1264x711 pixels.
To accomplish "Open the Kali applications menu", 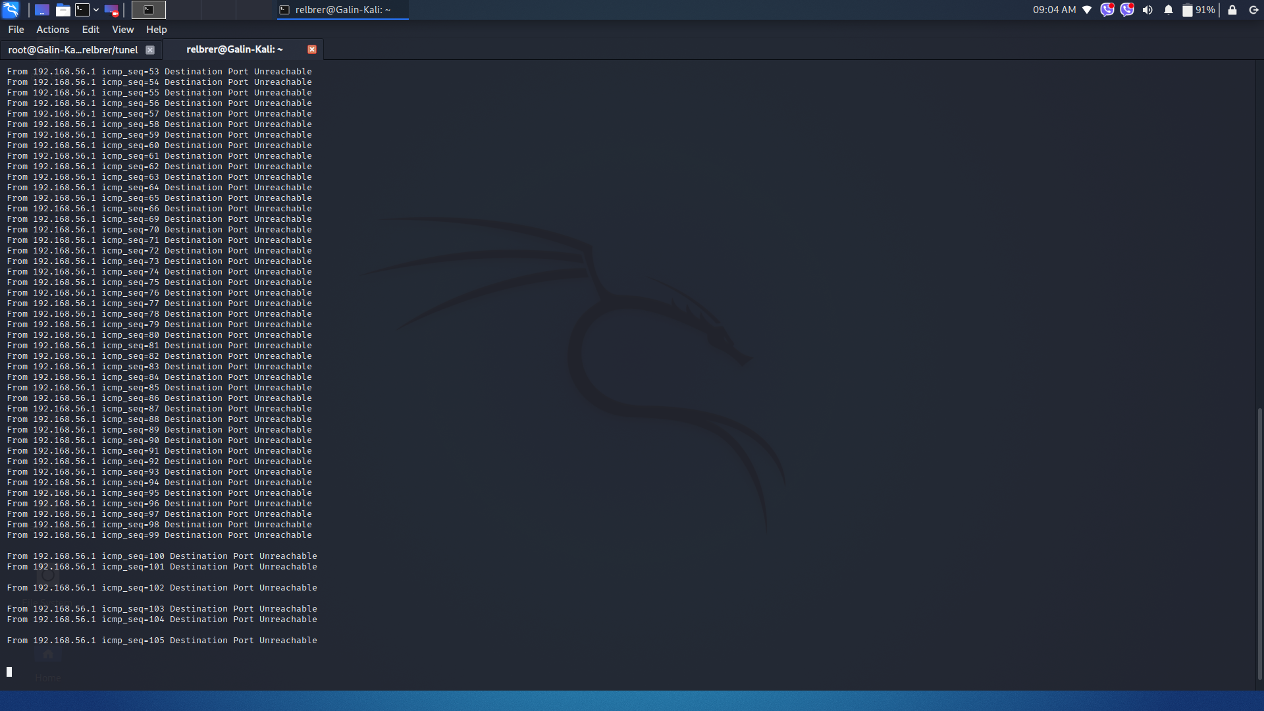I will (x=11, y=10).
